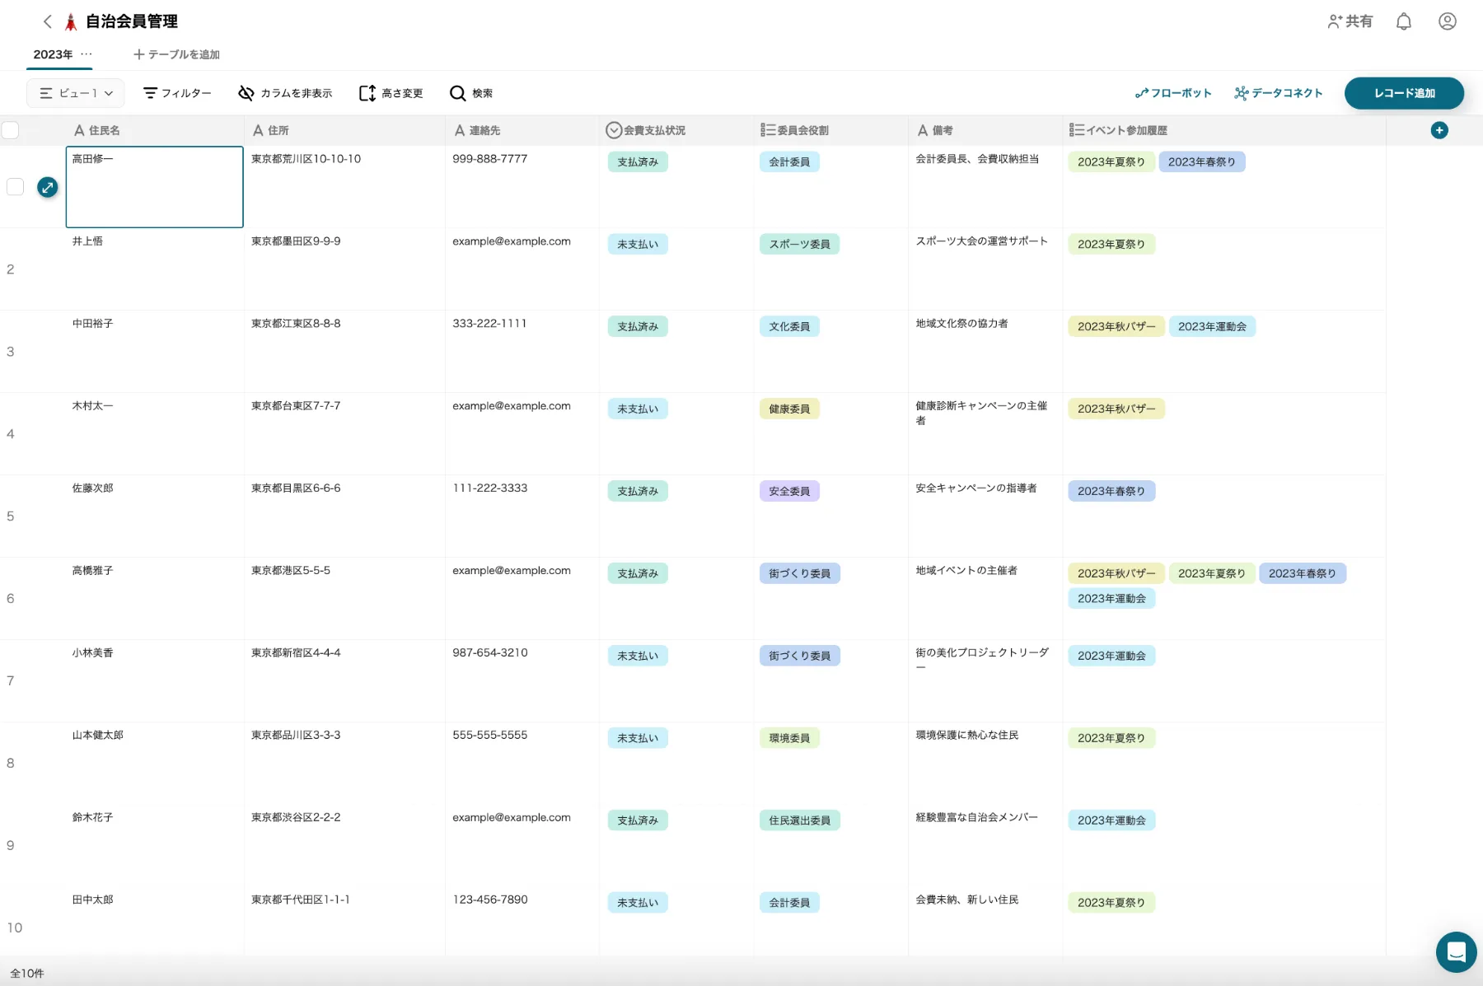Open the user account profile icon

tap(1448, 21)
